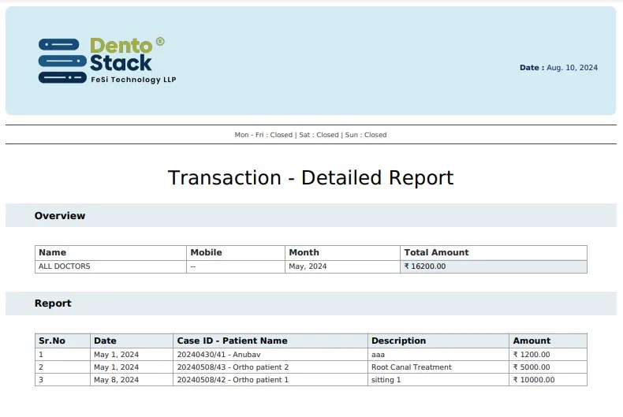Click the Sr.No column header

coord(52,341)
